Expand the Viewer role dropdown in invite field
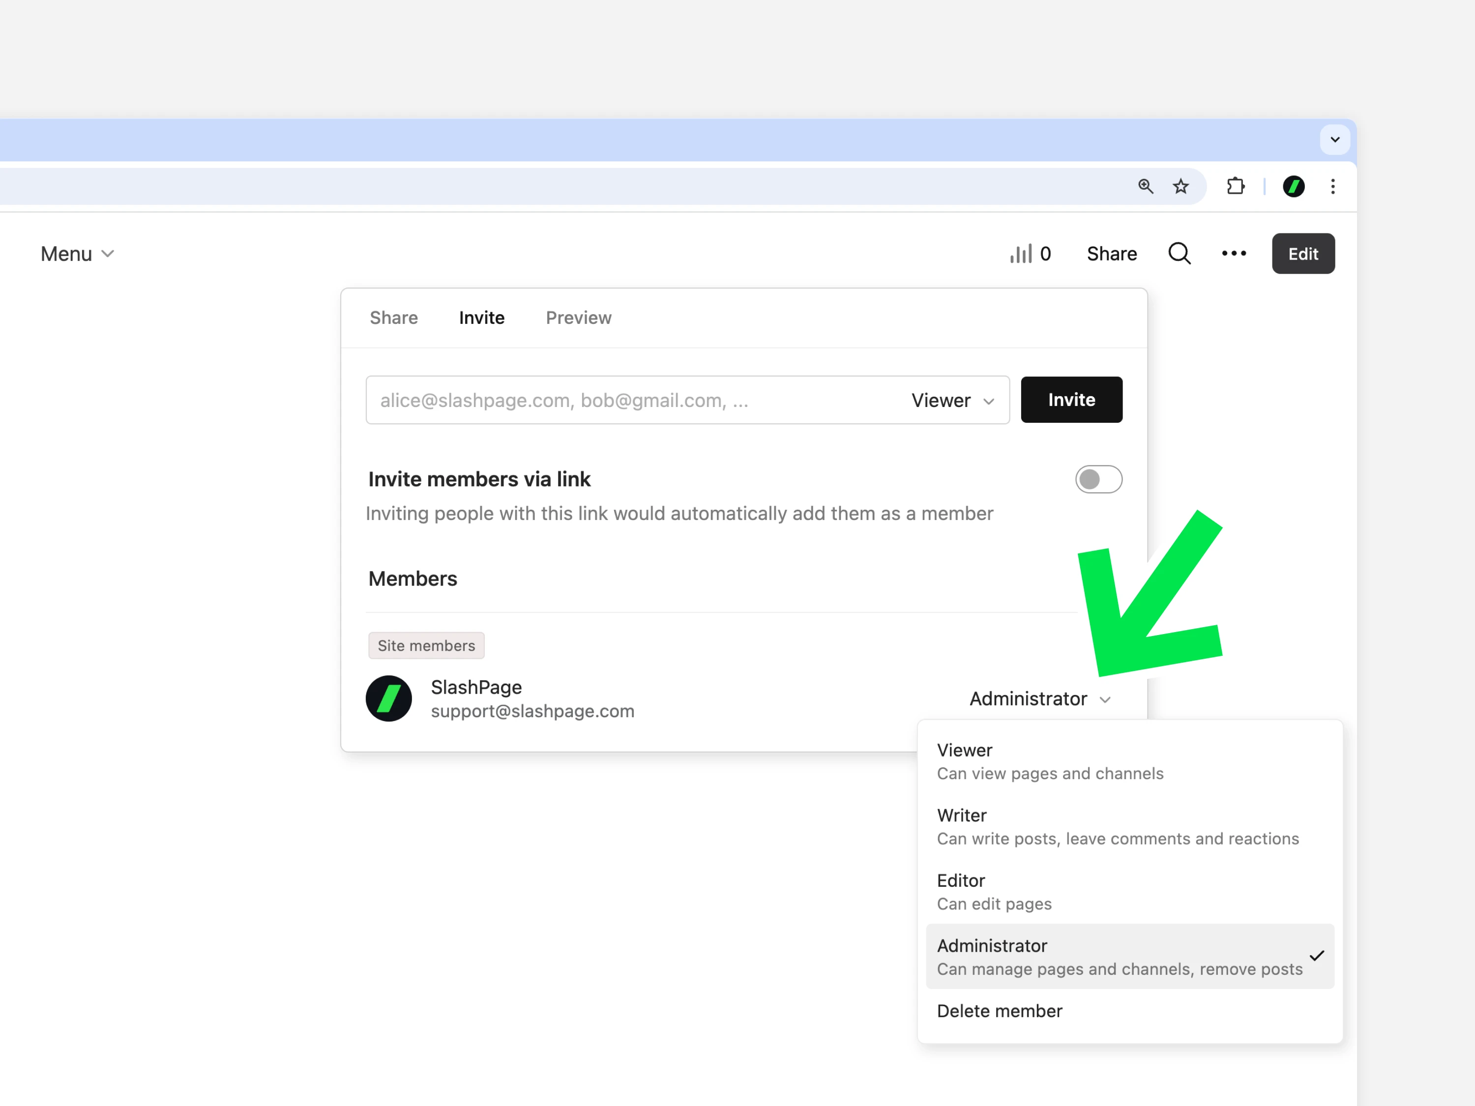 [952, 400]
